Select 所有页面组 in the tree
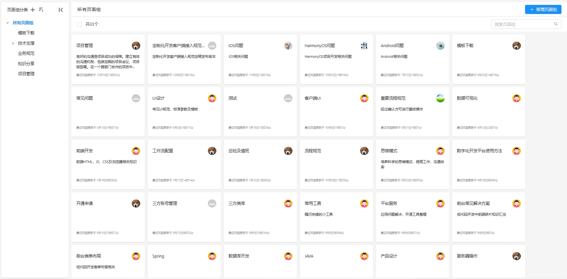Screen dimensions: 567x279 pyautogui.click(x=23, y=23)
